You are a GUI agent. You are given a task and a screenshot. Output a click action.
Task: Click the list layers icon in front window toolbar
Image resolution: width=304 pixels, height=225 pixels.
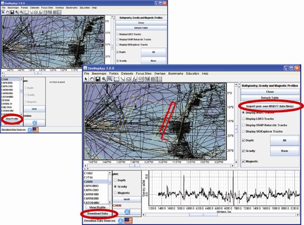coord(159,79)
